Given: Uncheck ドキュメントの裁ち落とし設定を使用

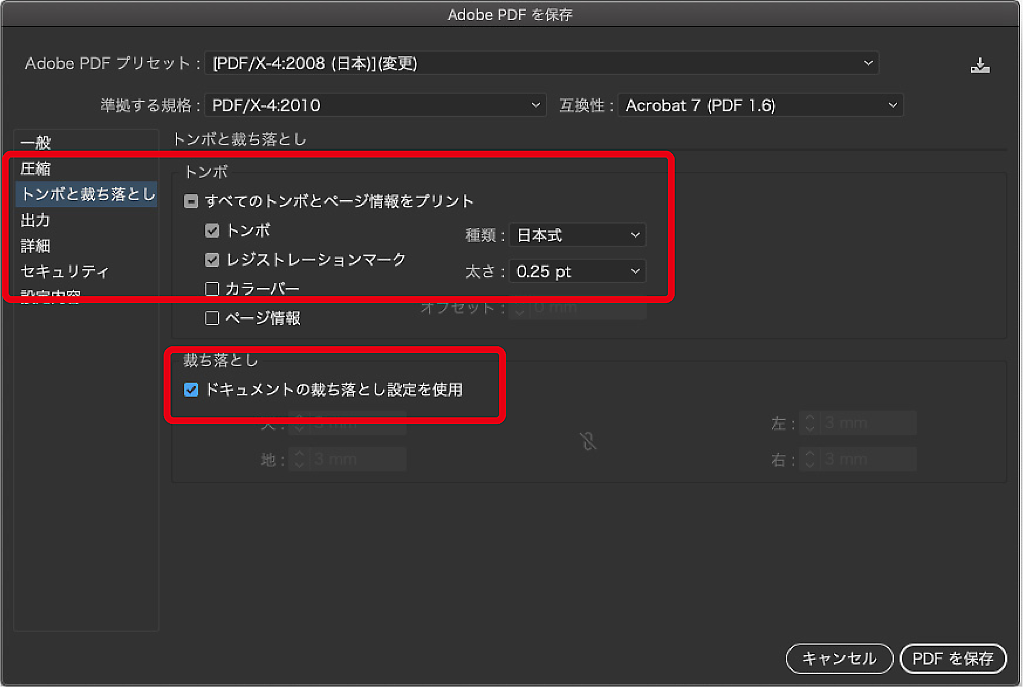Looking at the screenshot, I should click(191, 390).
